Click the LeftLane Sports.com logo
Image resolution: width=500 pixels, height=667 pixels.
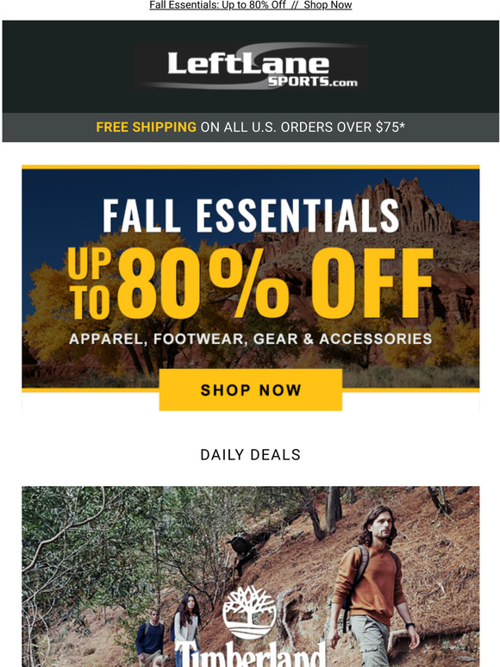pos(251,66)
